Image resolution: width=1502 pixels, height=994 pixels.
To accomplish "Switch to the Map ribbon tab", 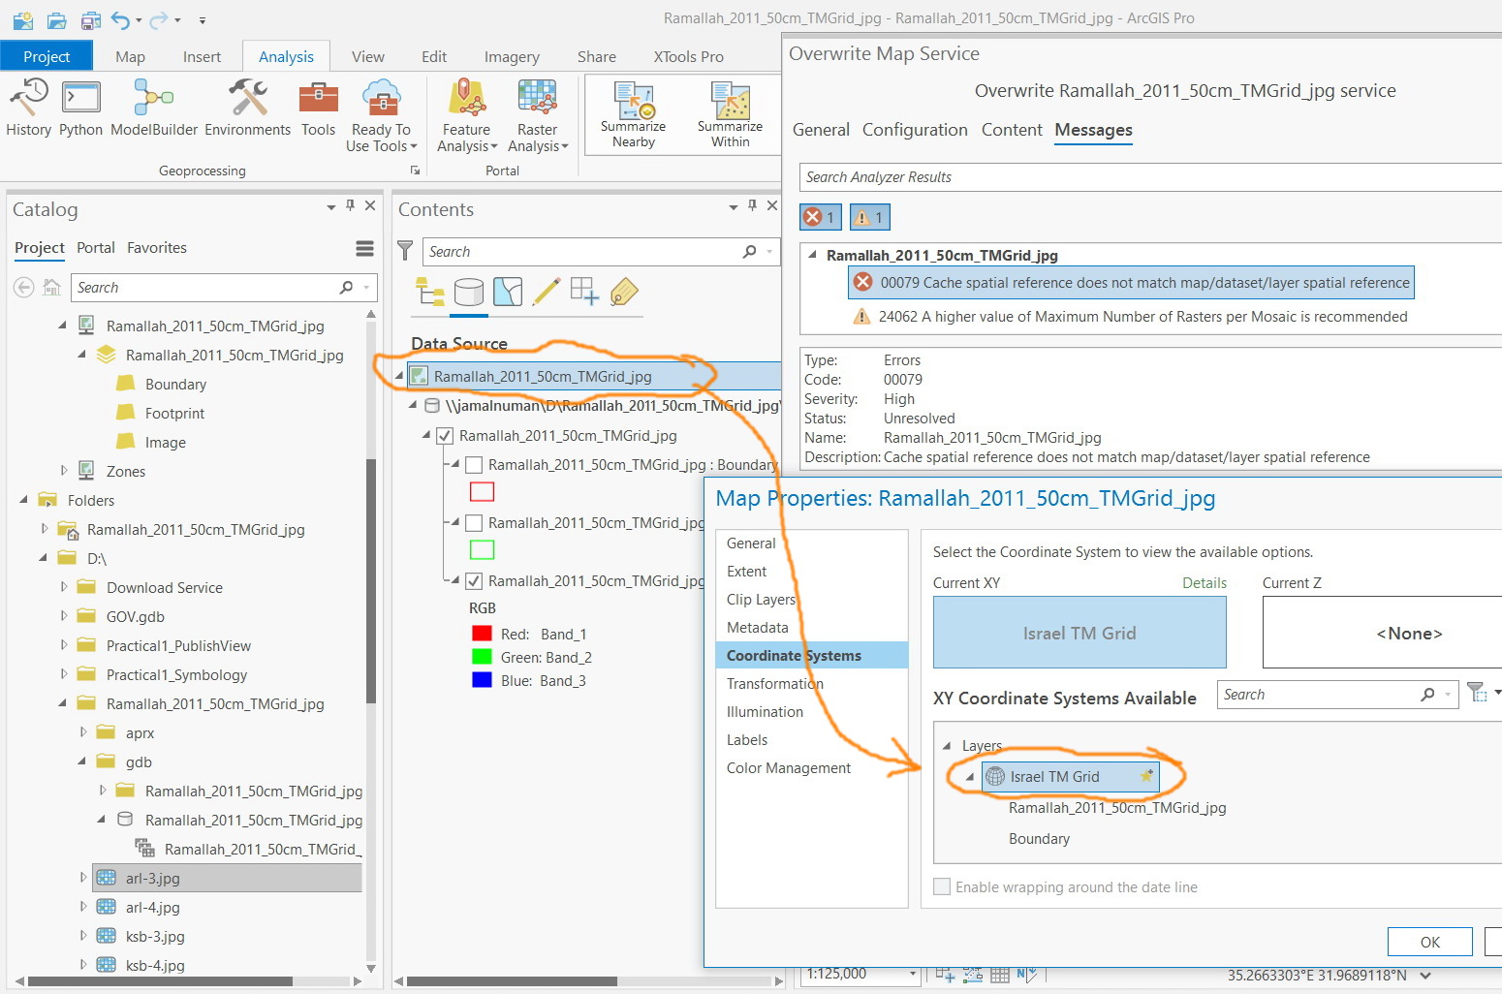I will (x=130, y=57).
